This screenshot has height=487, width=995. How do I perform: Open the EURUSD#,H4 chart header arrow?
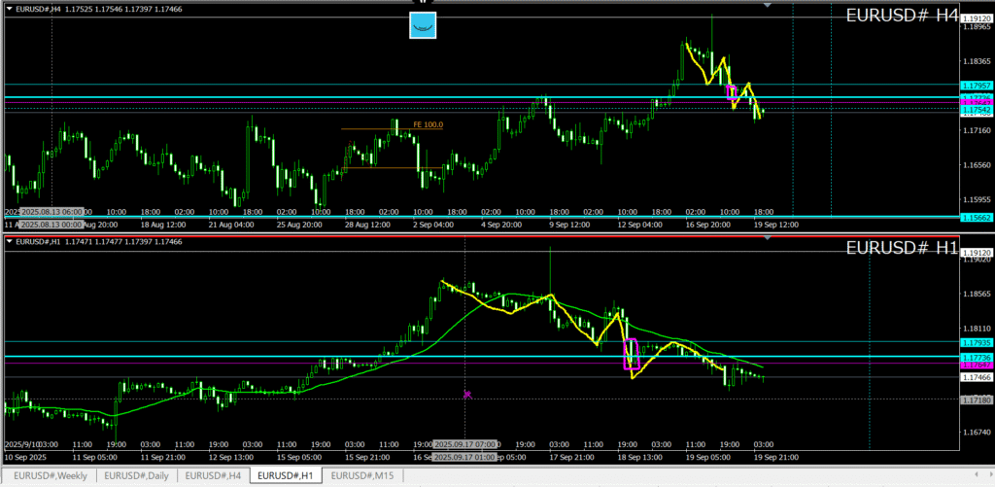[x=9, y=9]
